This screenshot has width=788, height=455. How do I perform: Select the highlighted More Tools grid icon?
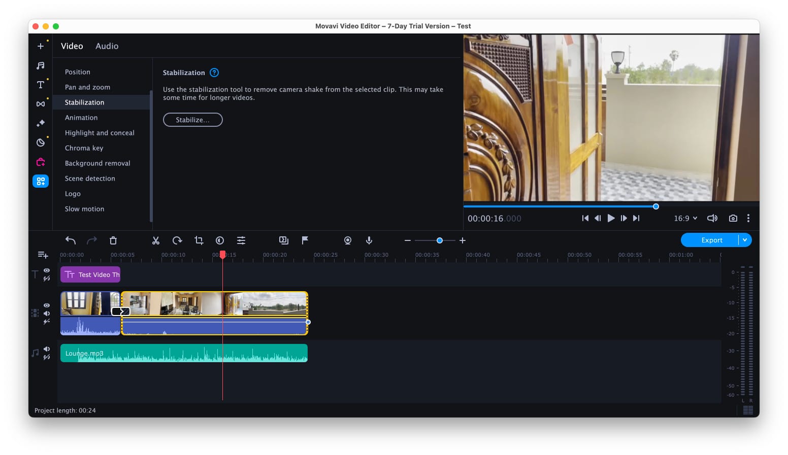pyautogui.click(x=41, y=181)
